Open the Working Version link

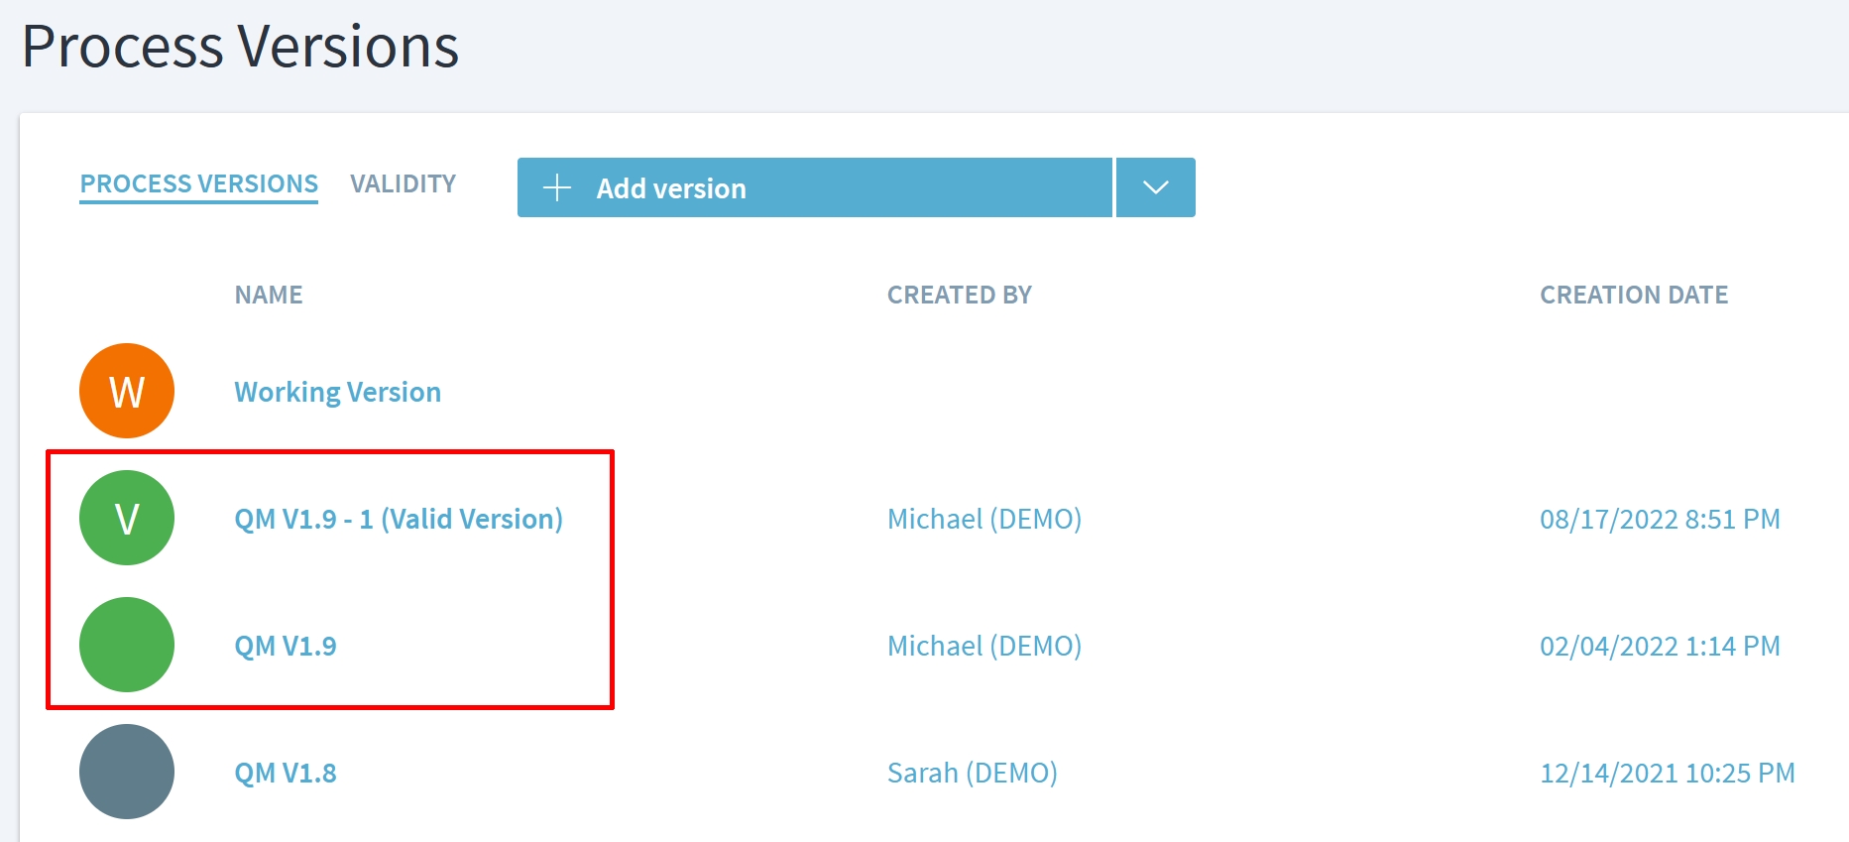337,392
